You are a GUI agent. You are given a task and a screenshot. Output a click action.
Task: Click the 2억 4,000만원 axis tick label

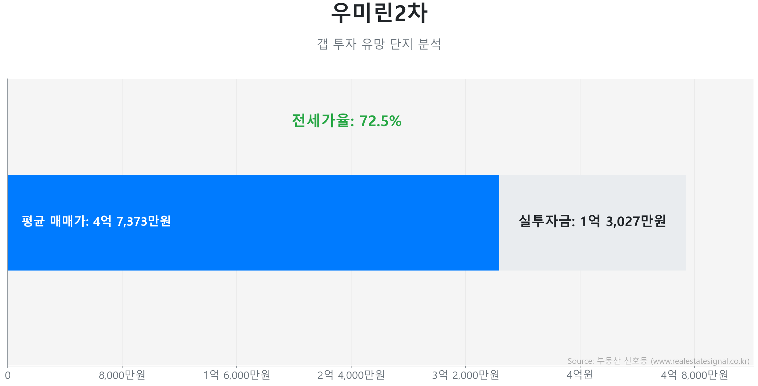pos(351,375)
